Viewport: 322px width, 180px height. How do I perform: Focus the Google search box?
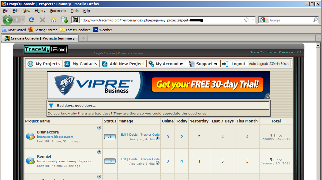tap(290, 20)
